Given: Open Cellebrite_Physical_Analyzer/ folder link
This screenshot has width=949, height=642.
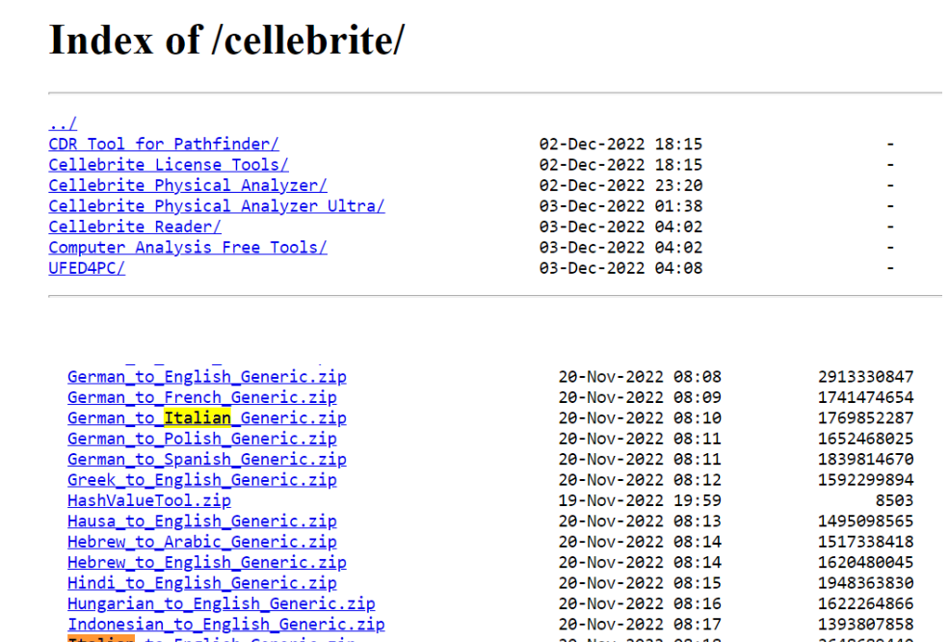Looking at the screenshot, I should coord(188,185).
